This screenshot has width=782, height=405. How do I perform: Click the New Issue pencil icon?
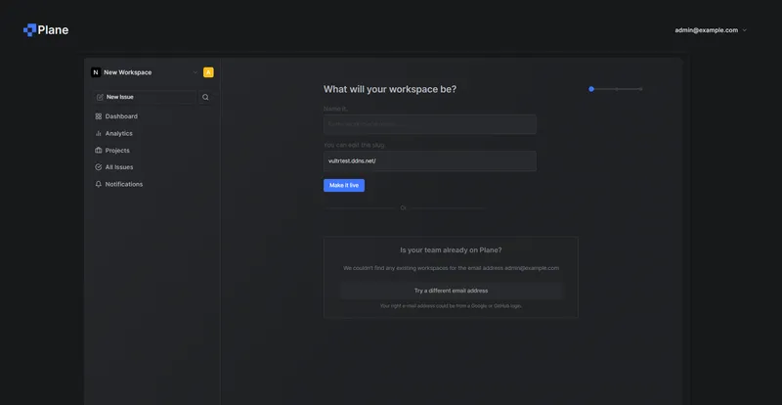(101, 97)
